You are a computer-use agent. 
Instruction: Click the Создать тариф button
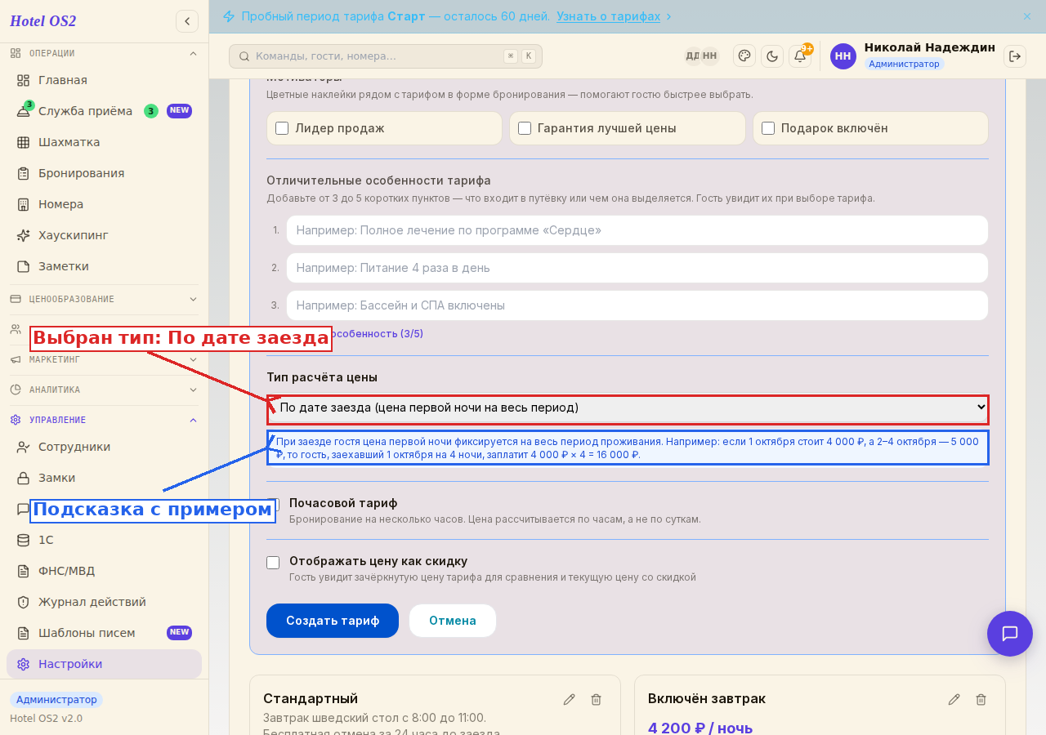pyautogui.click(x=333, y=621)
